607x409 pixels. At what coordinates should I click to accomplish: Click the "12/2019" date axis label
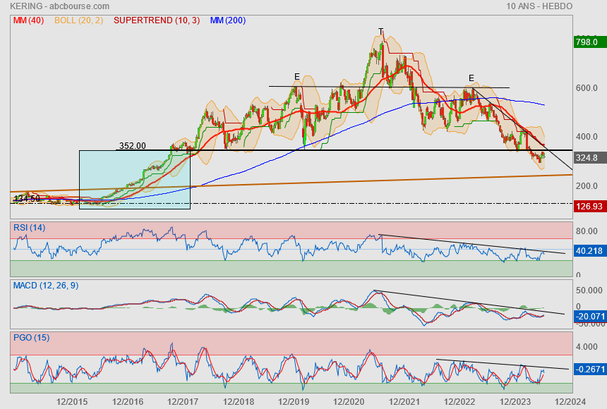pyautogui.click(x=294, y=402)
